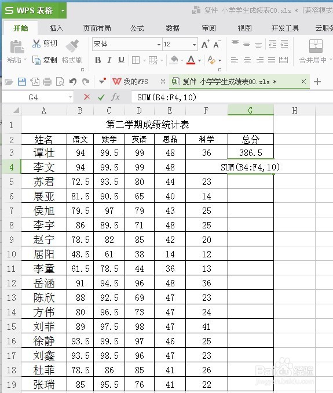Open WPS application menu dropdown arrow

click(63, 10)
